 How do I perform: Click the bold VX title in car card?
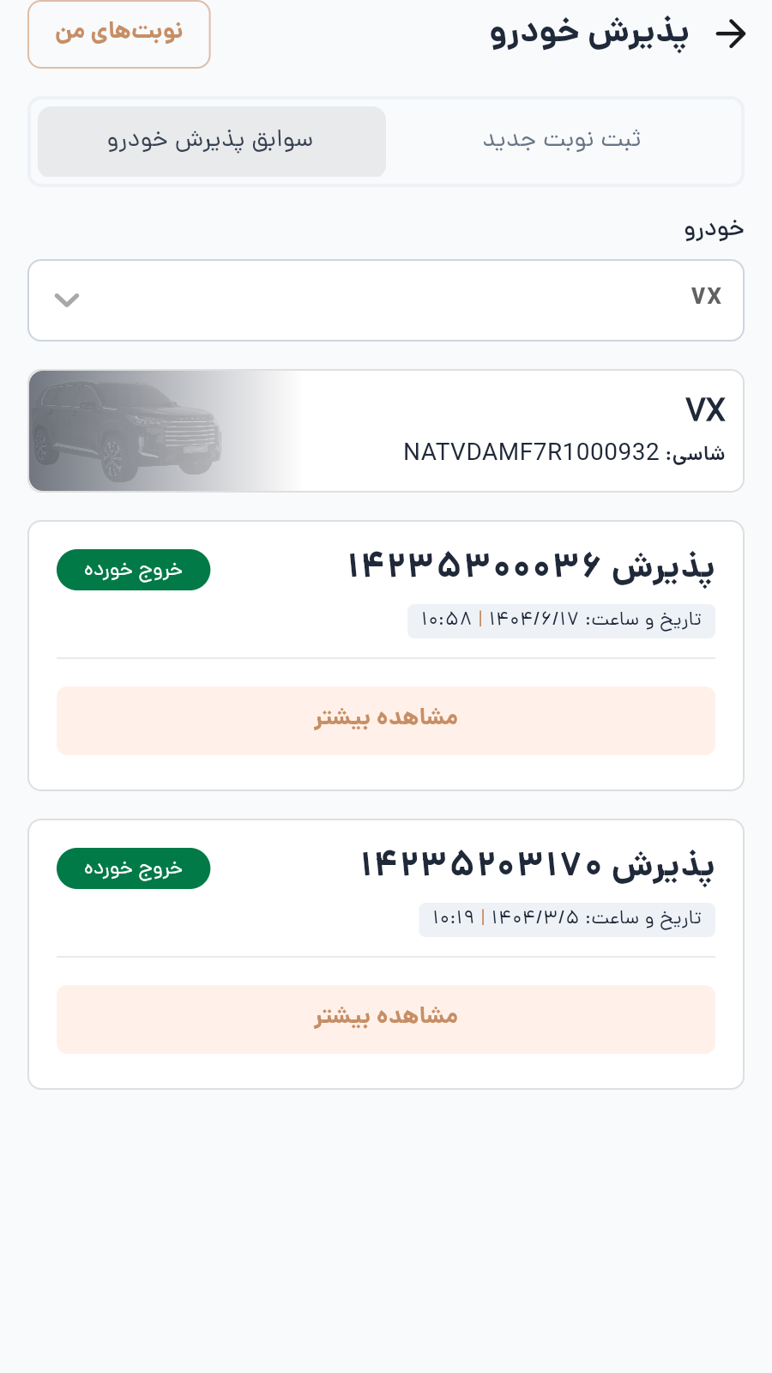(705, 410)
